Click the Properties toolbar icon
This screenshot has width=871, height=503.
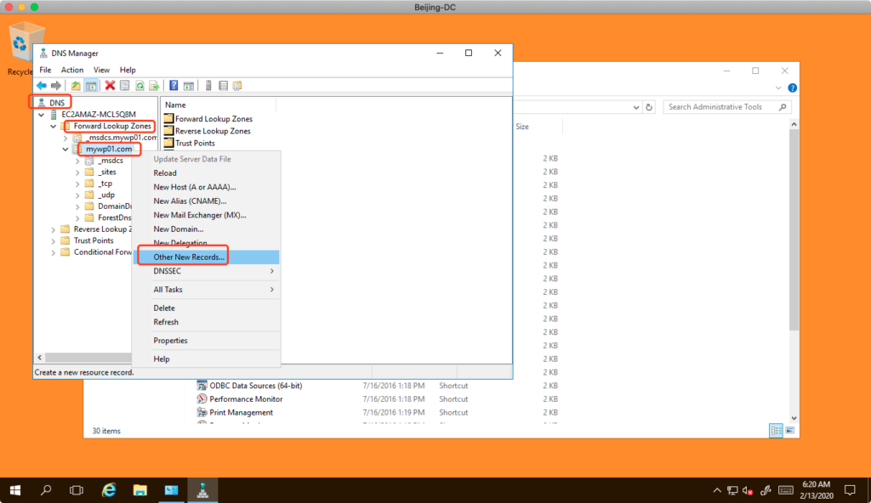pos(124,86)
